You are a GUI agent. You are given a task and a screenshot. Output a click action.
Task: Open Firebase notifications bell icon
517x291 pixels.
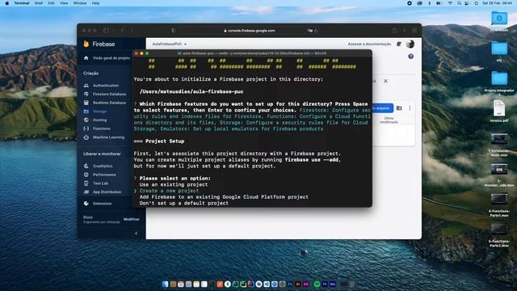(398, 44)
